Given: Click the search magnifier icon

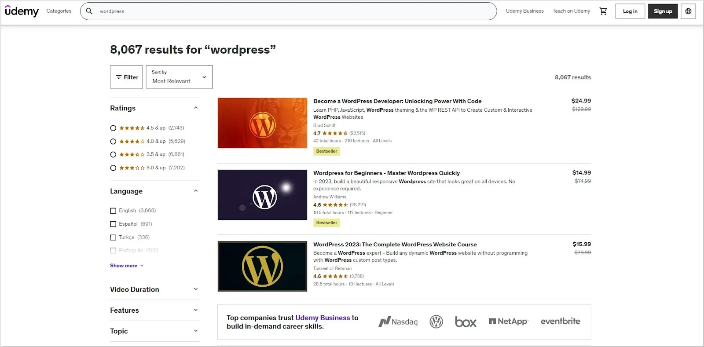Looking at the screenshot, I should [89, 11].
